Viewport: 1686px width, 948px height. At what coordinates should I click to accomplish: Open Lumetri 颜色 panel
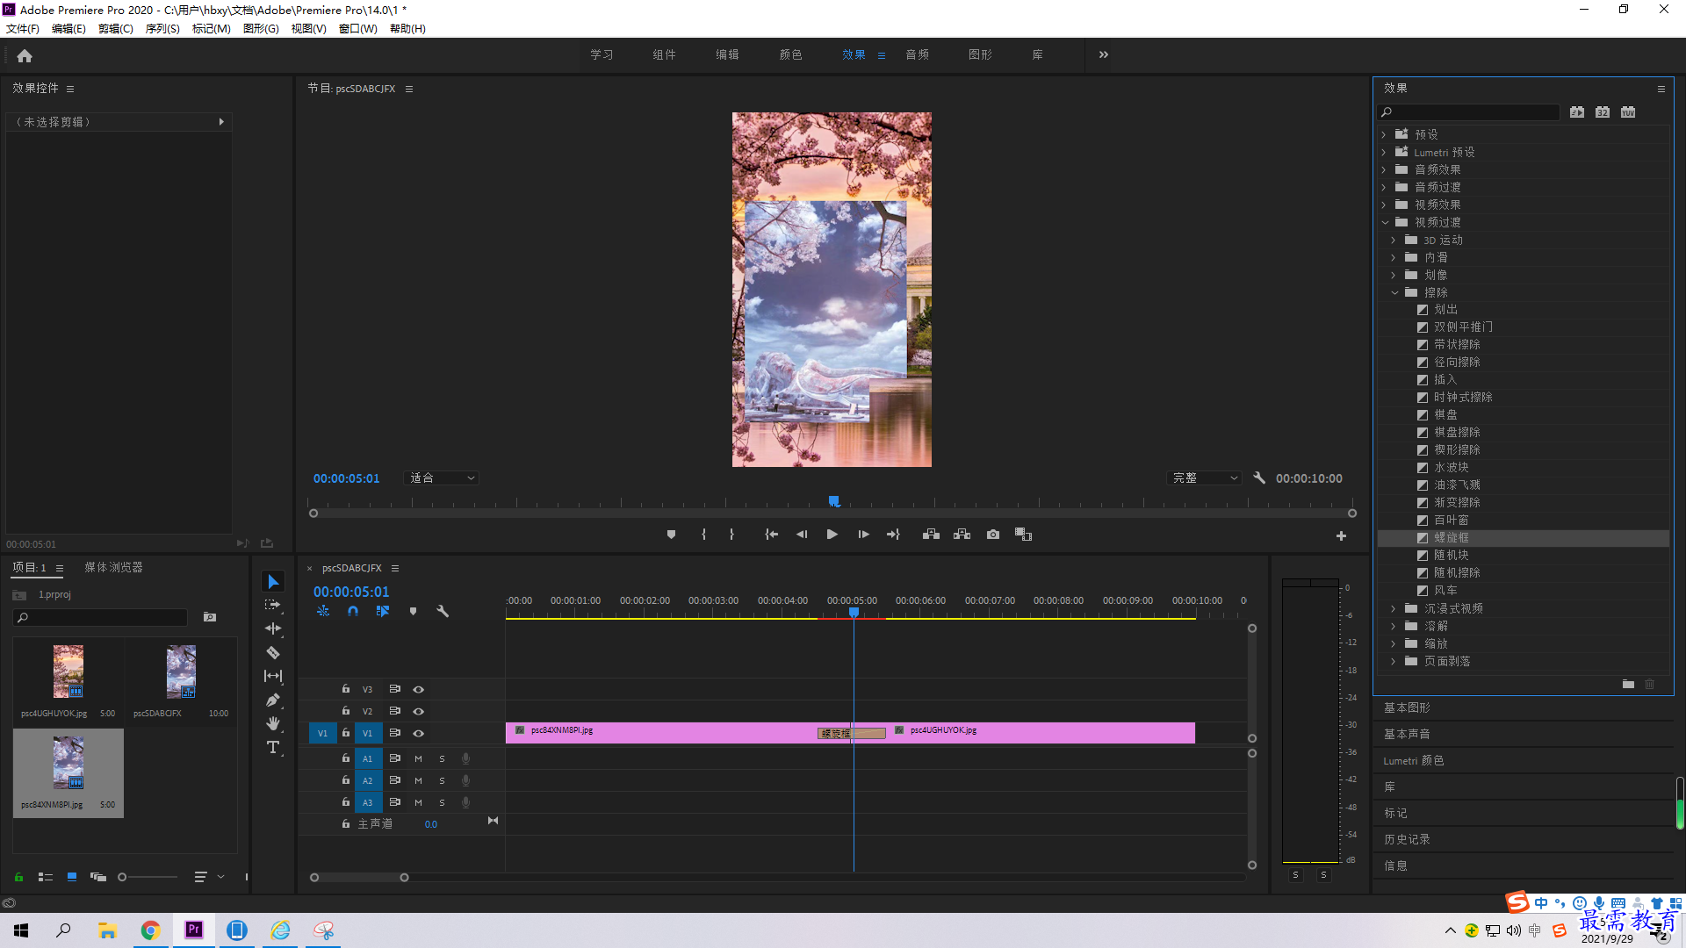click(x=1413, y=760)
